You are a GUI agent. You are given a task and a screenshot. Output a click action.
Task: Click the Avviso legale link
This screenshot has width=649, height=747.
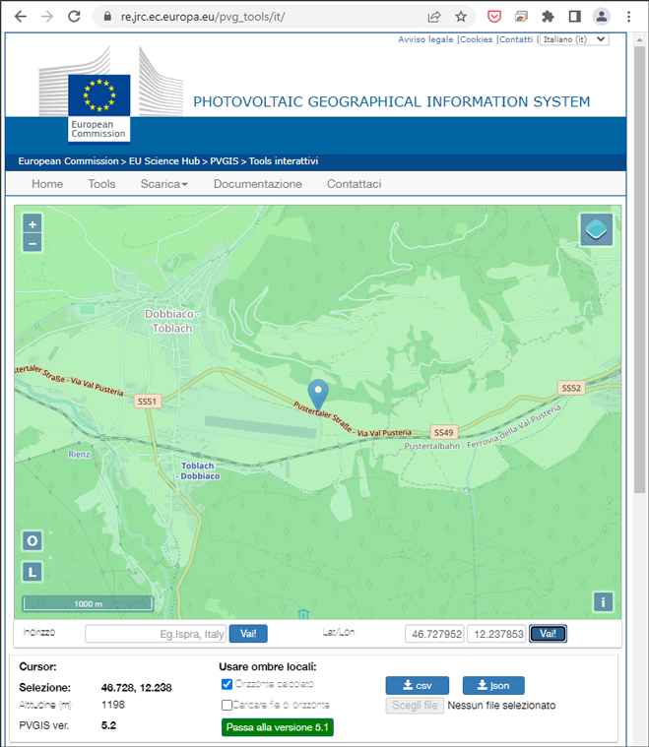tap(425, 39)
